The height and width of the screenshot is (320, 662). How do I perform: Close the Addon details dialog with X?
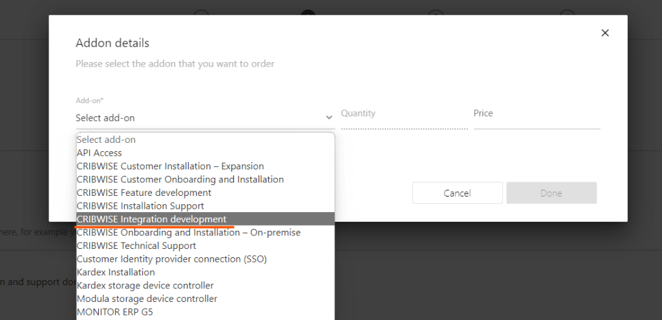[x=605, y=33]
